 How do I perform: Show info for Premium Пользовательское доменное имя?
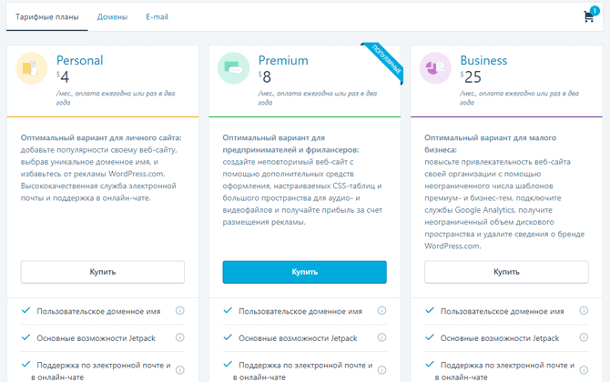[x=382, y=310]
